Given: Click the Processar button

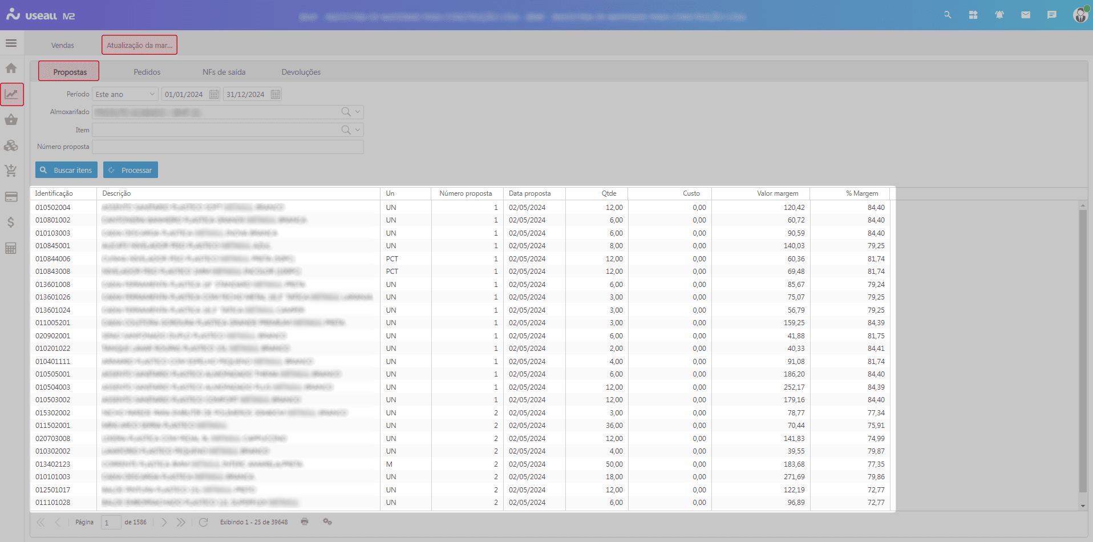Looking at the screenshot, I should coord(131,170).
